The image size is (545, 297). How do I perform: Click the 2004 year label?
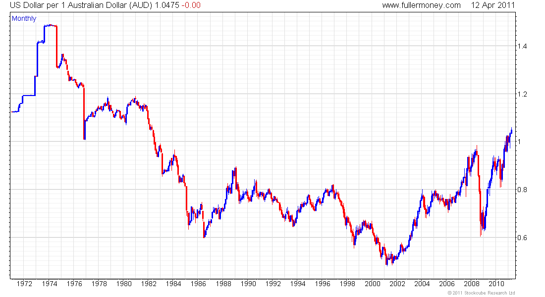422,284
